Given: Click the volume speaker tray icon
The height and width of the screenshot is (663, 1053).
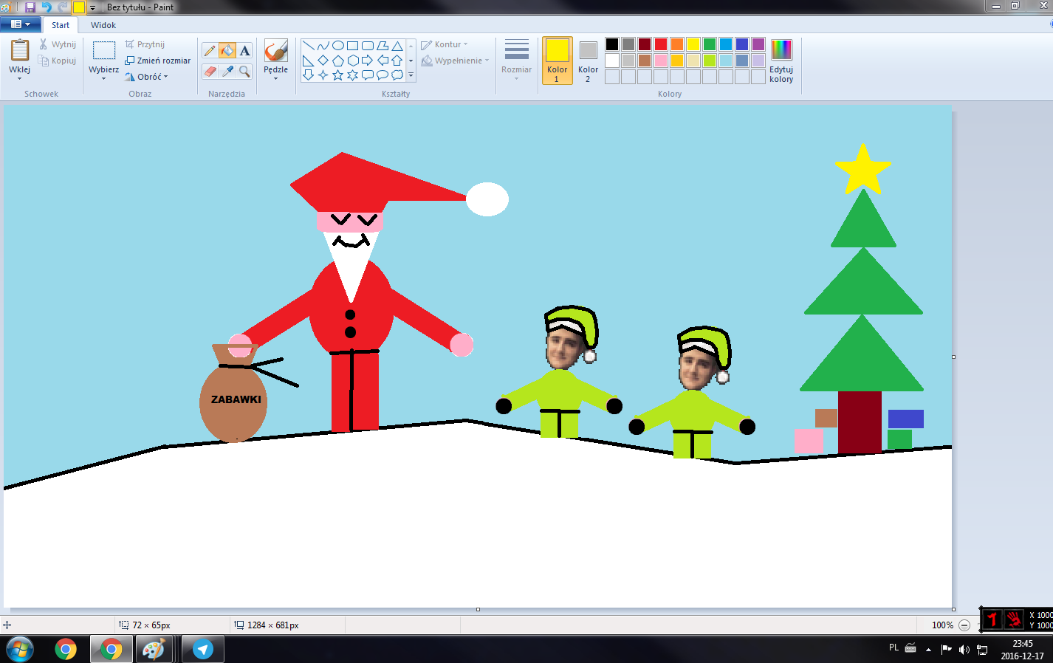Looking at the screenshot, I should pyautogui.click(x=964, y=650).
